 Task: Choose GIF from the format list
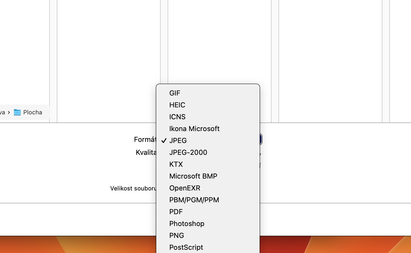[175, 93]
